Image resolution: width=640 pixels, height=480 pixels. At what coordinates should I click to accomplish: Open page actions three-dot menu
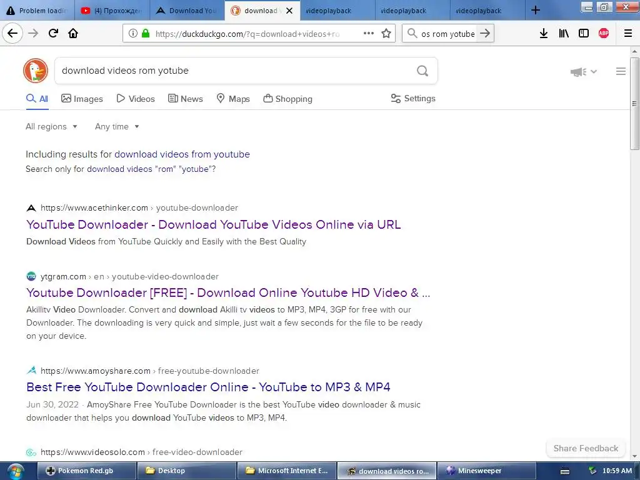[369, 33]
